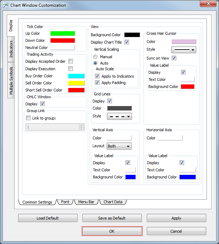The width and height of the screenshot is (219, 244).
Task: Switch to the Font tab
Action: (x=65, y=202)
